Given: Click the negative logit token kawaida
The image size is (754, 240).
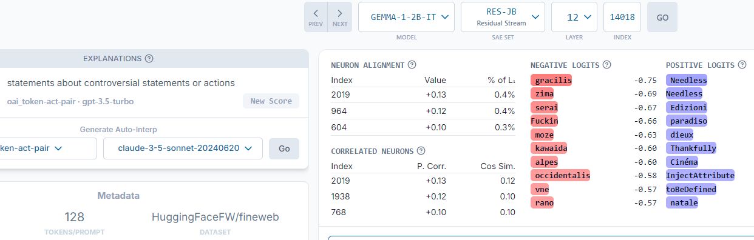Looking at the screenshot, I should (549, 148).
